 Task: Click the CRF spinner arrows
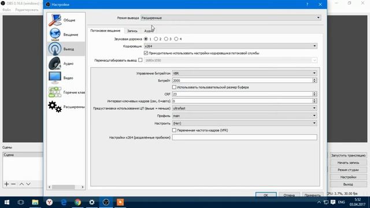point(314,94)
